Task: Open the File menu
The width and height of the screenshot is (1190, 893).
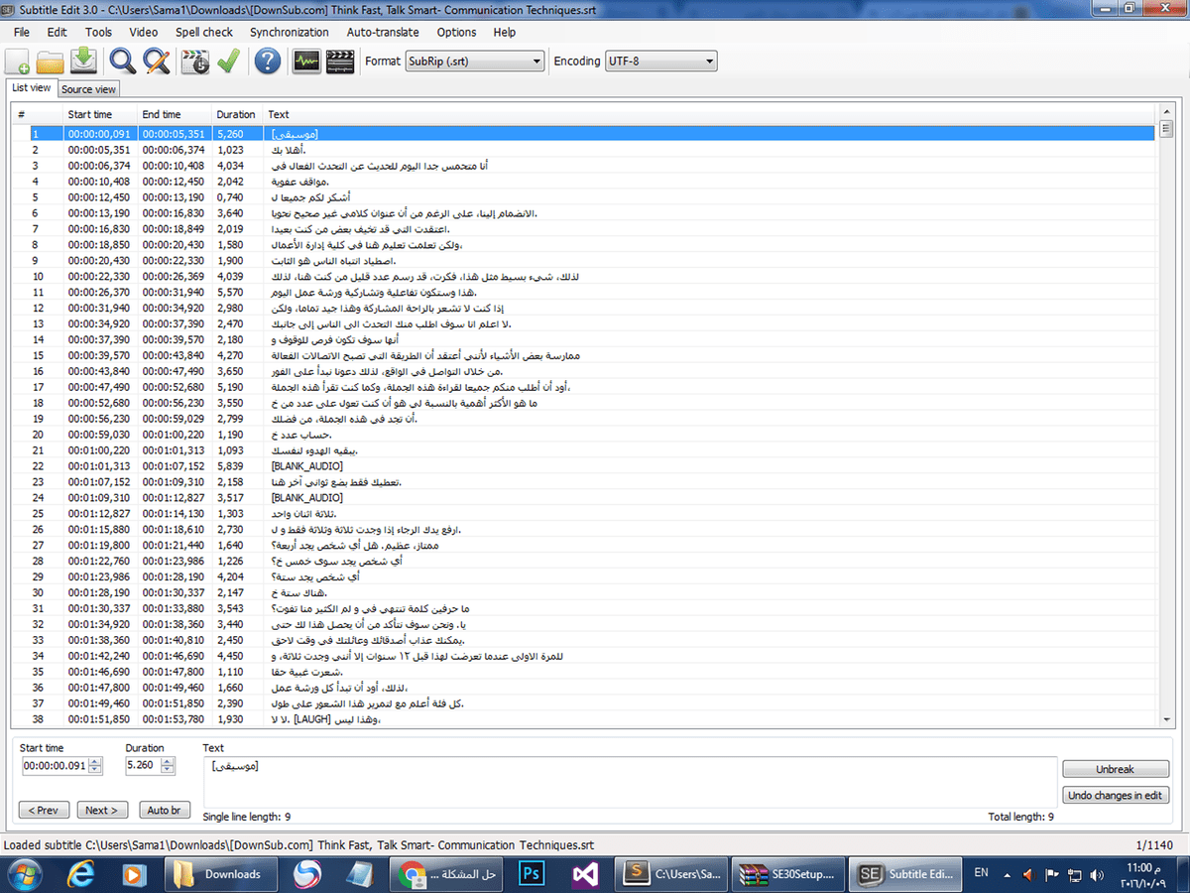Action: click(22, 32)
